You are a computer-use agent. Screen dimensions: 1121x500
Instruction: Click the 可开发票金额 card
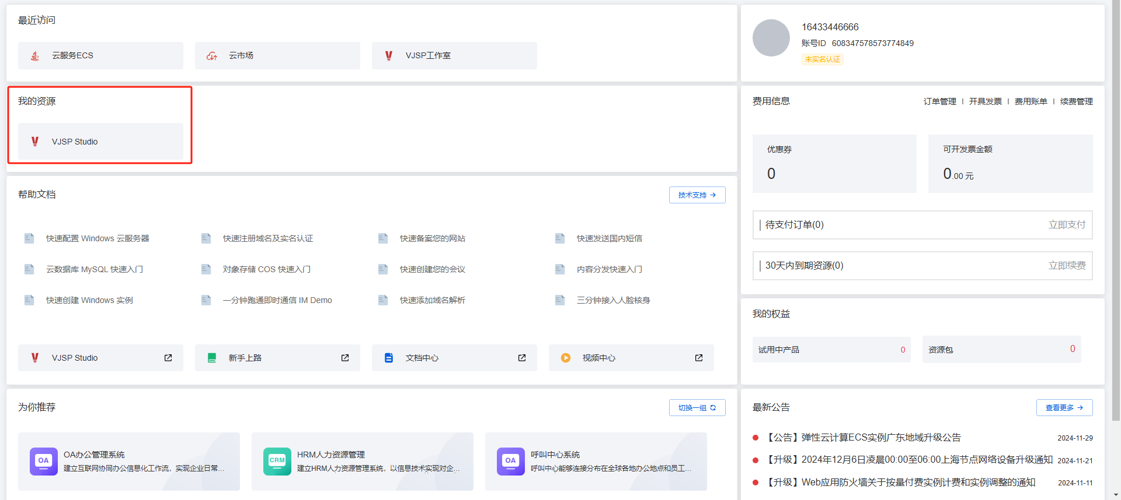click(x=1011, y=164)
